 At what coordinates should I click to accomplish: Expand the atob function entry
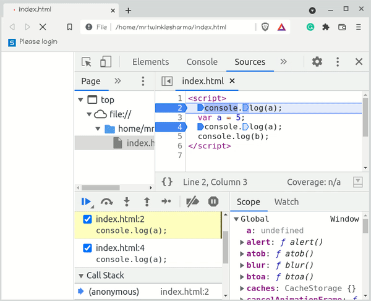tap(242, 253)
